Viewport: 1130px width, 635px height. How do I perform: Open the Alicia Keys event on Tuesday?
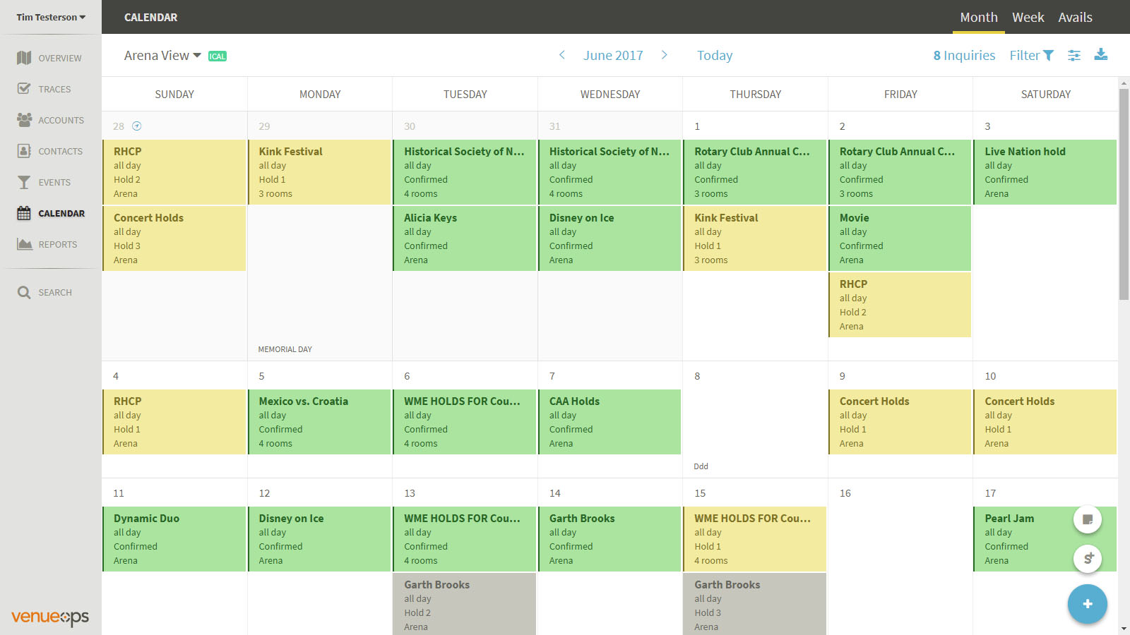464,238
